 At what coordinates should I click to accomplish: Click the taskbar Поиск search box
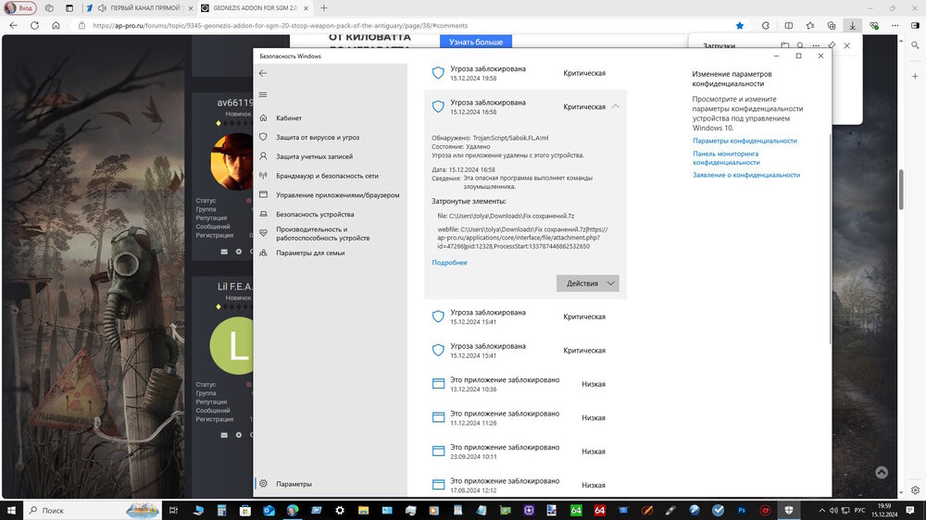92,510
